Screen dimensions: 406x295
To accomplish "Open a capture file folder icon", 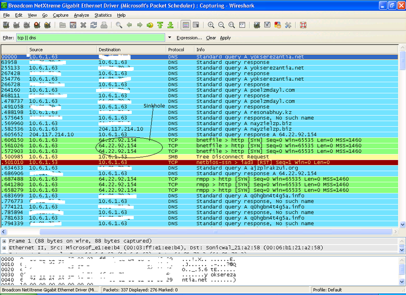I will [x=62, y=25].
